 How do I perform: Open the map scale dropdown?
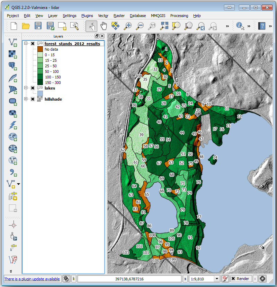[x=217, y=279]
